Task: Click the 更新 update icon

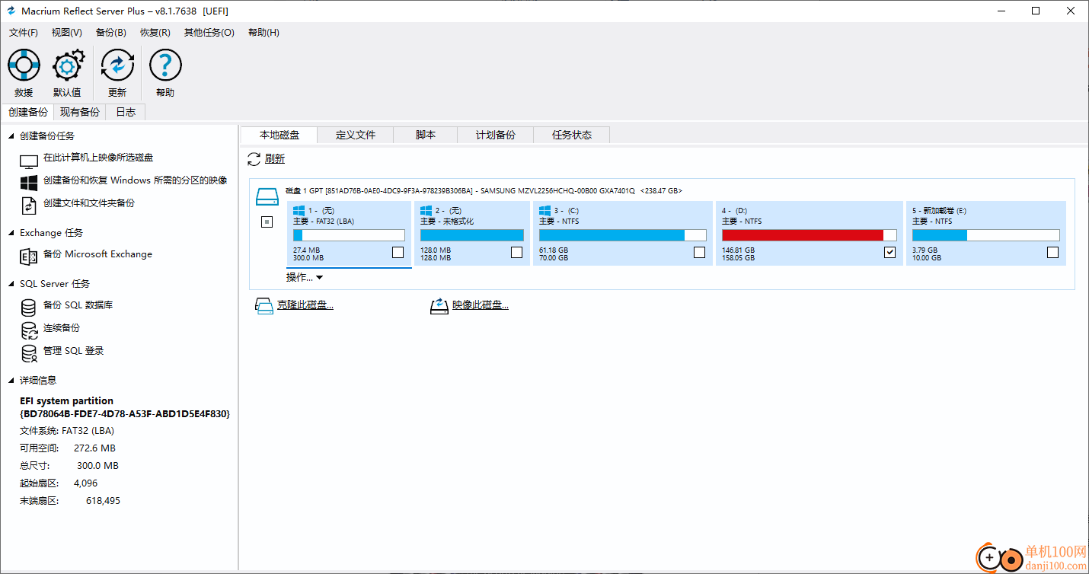Action: click(117, 66)
